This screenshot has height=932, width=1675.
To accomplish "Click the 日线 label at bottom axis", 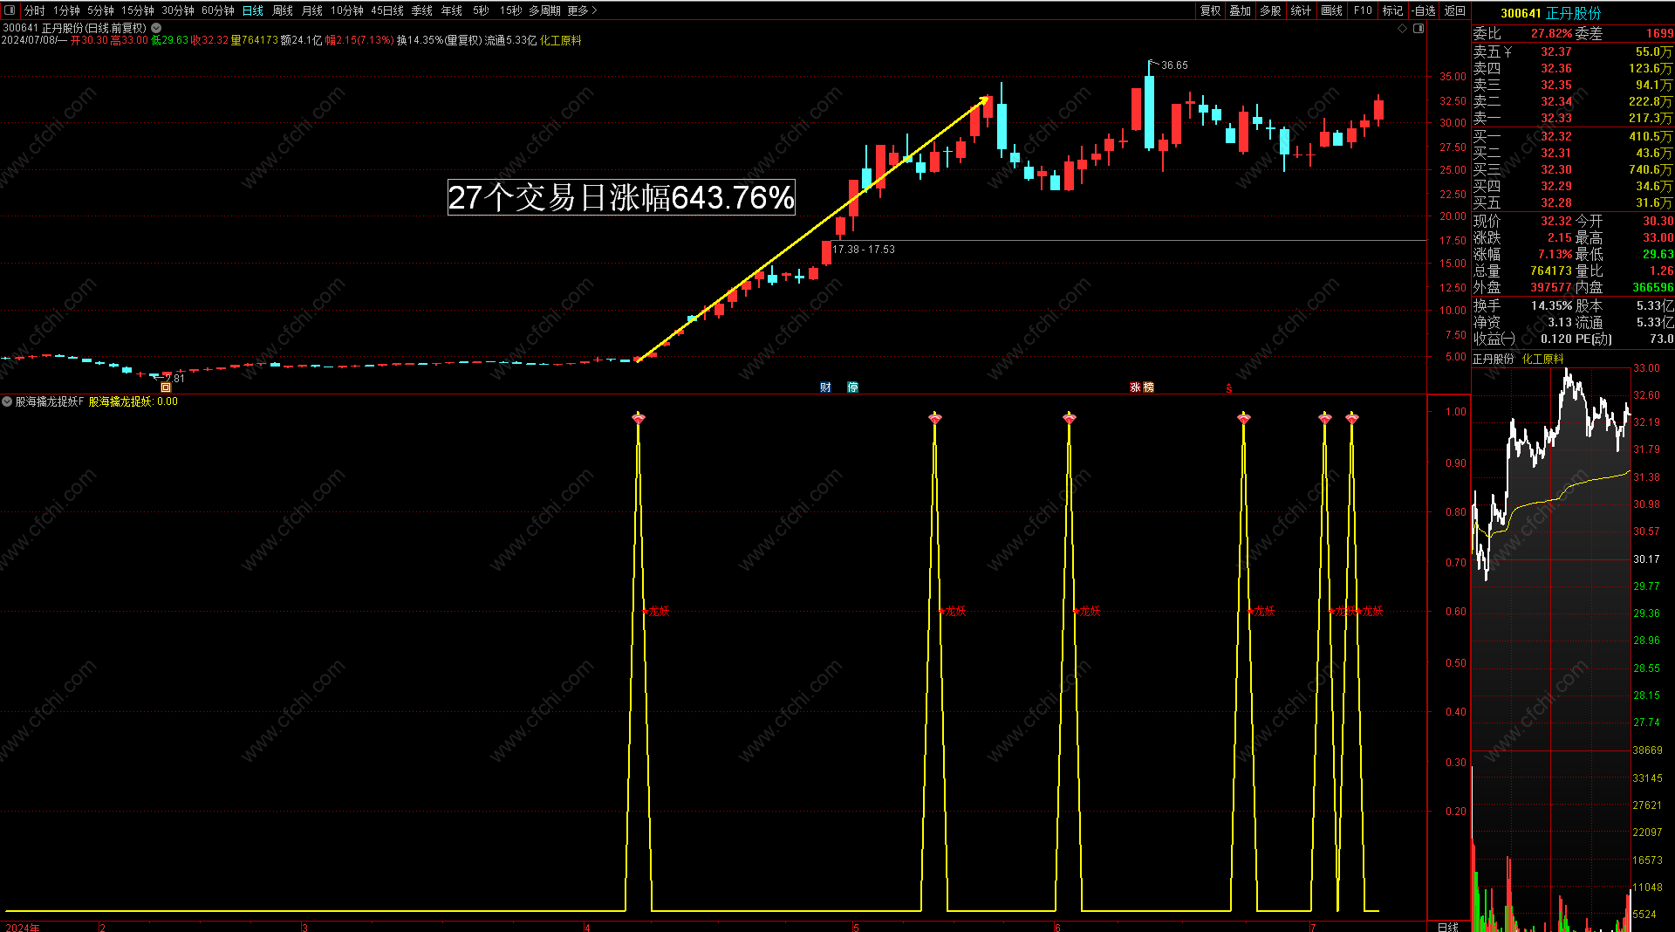I will tap(1448, 927).
